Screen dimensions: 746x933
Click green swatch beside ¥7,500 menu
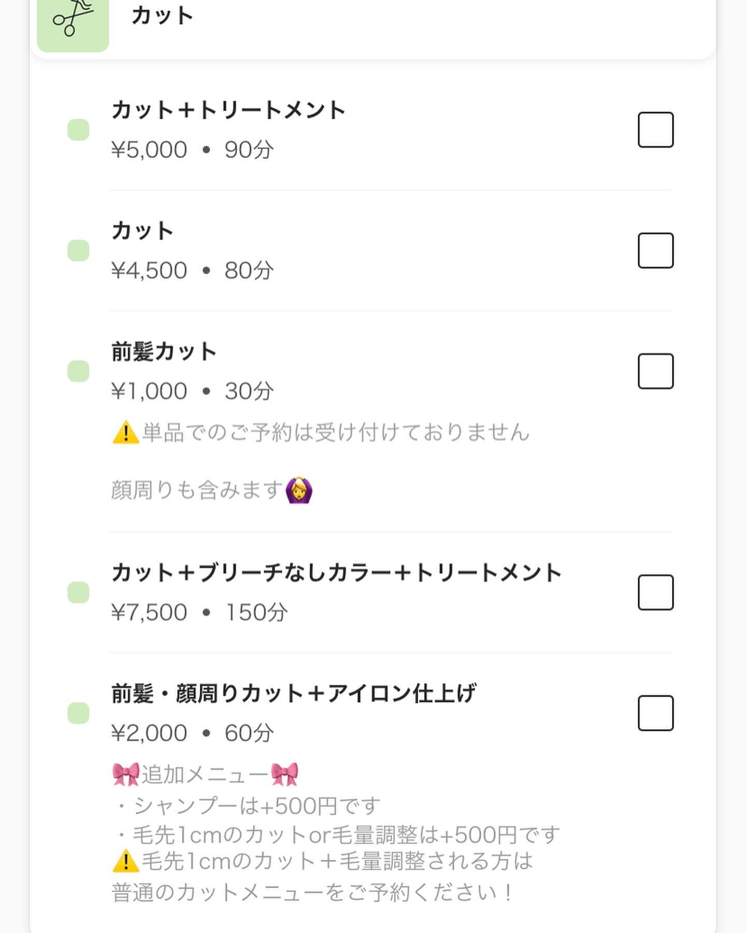(78, 592)
